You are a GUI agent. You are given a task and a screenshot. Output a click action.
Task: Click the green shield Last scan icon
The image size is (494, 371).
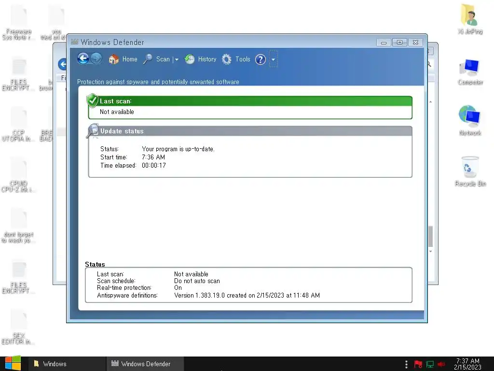(x=92, y=100)
